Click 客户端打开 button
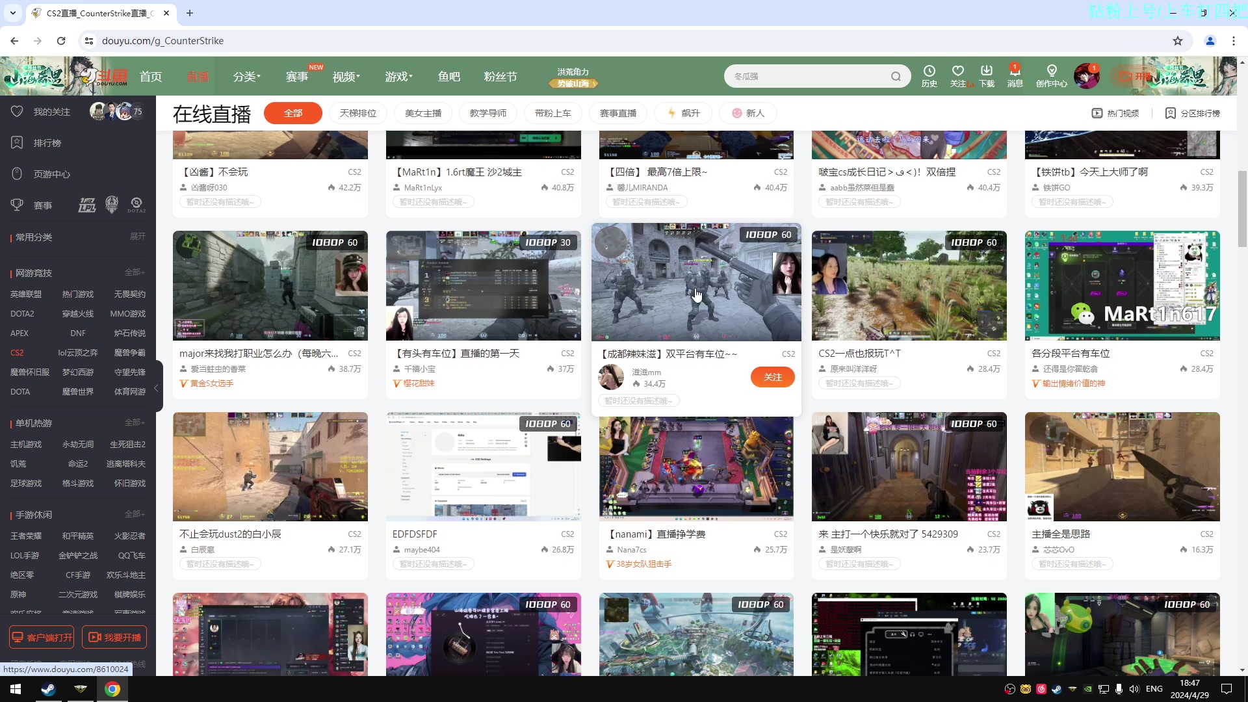This screenshot has width=1248, height=702. click(42, 637)
